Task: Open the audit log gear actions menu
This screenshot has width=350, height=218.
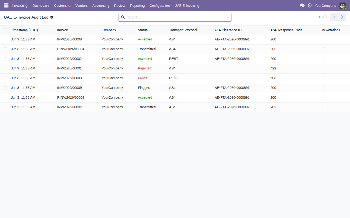Action: pyautogui.click(x=52, y=17)
